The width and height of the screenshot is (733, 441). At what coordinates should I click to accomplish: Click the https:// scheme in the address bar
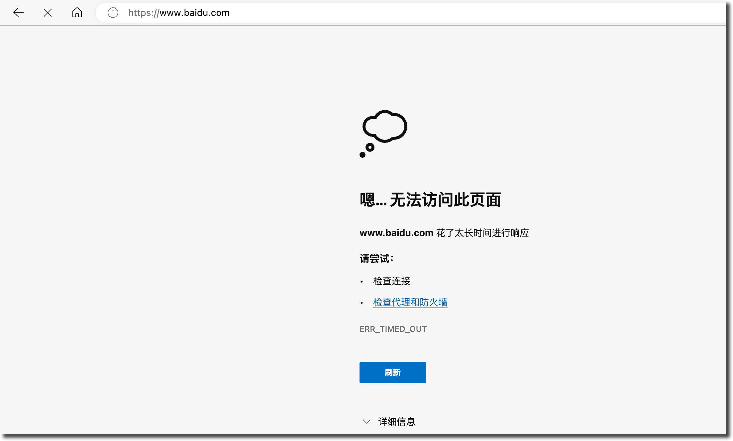(x=144, y=13)
